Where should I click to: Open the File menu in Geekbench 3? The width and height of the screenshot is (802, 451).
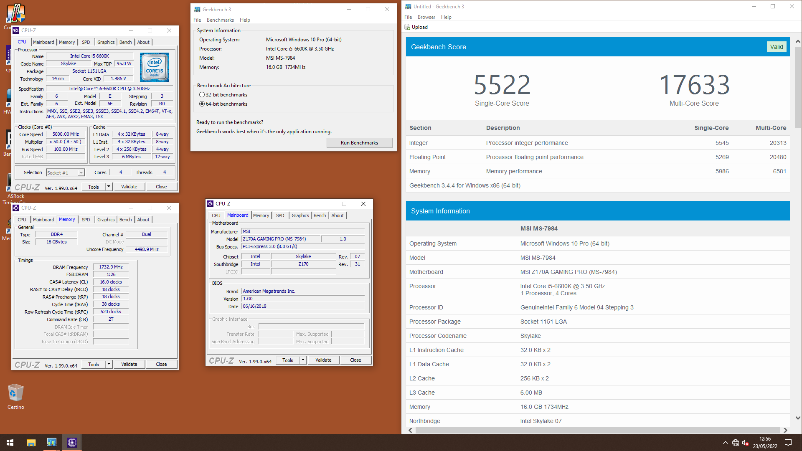coord(197,20)
